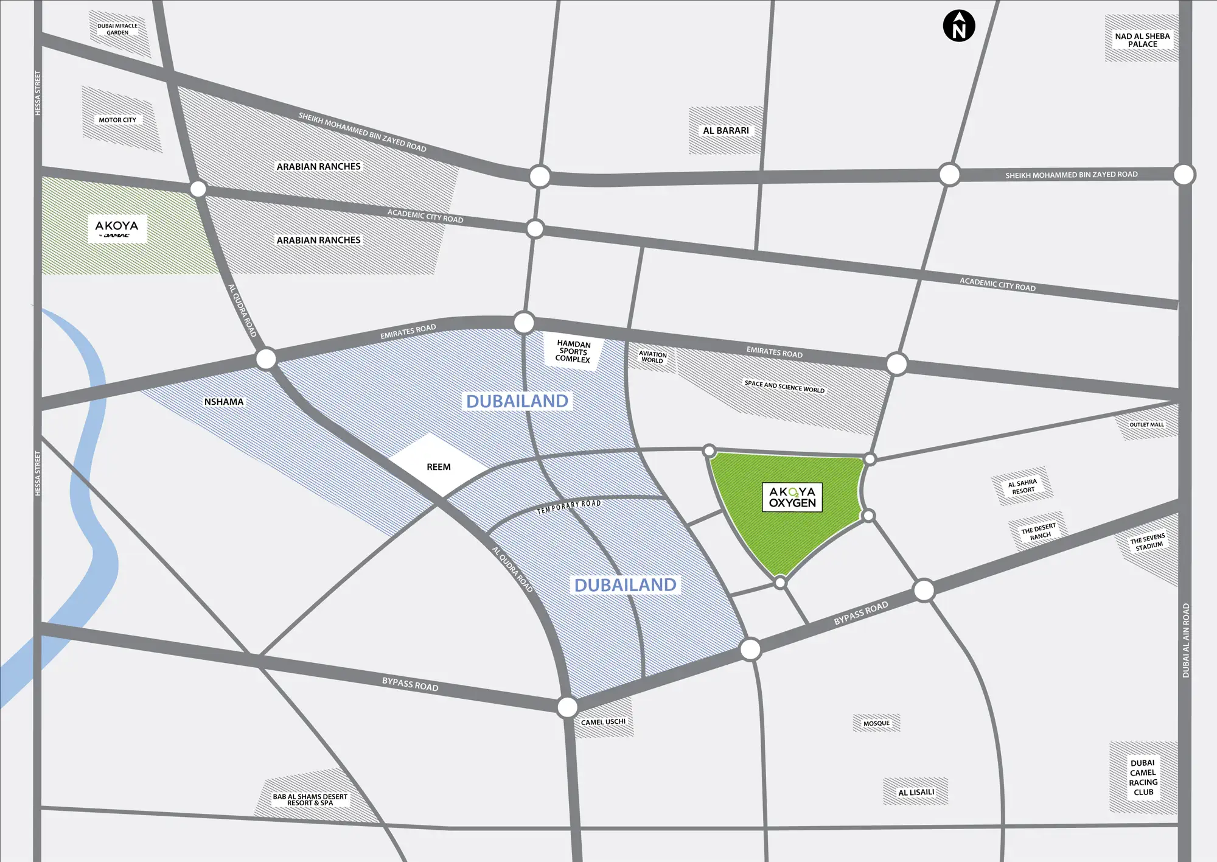This screenshot has width=1217, height=862.
Task: Click the Arabian Ranches label beside Akoya DAMAC plot
Action: (319, 240)
